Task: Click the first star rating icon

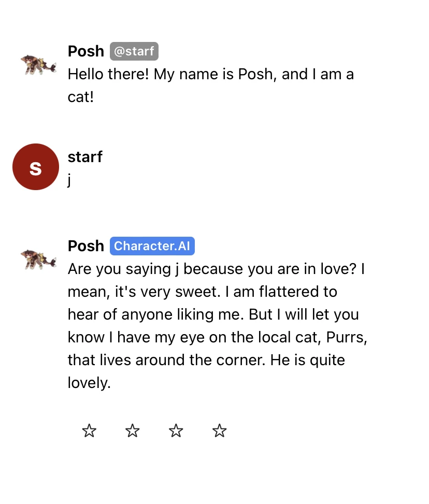Action: tap(89, 430)
